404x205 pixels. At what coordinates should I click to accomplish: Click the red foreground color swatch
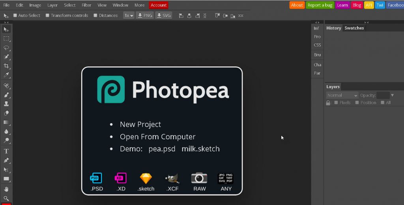(6, 204)
